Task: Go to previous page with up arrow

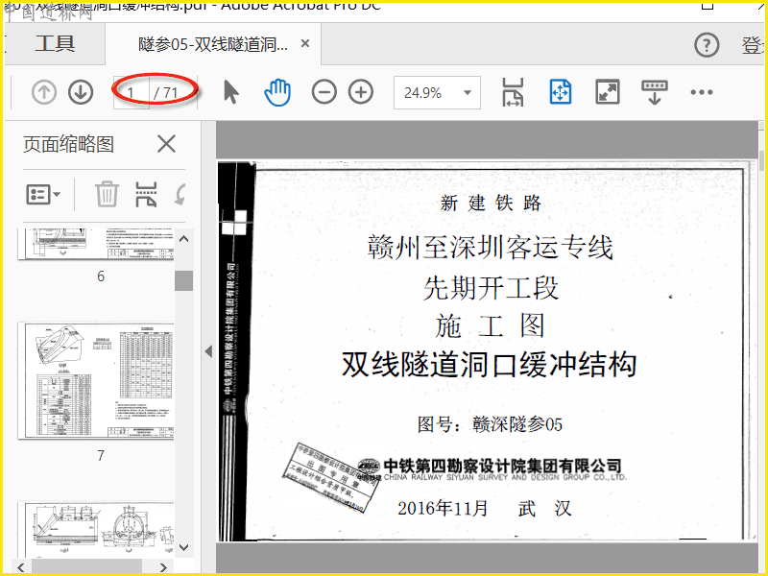Action: [44, 92]
